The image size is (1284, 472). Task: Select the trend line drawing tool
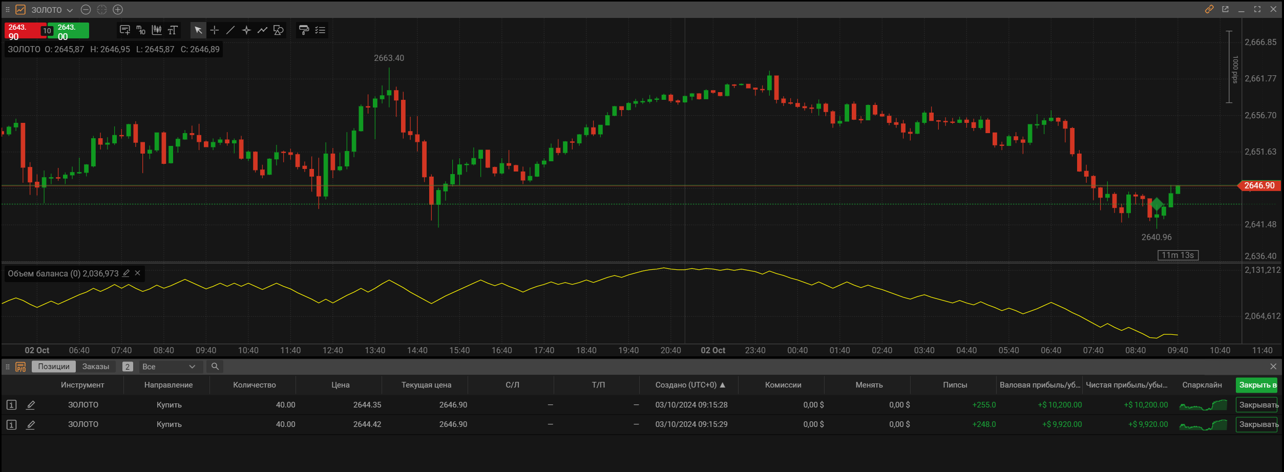click(x=230, y=30)
